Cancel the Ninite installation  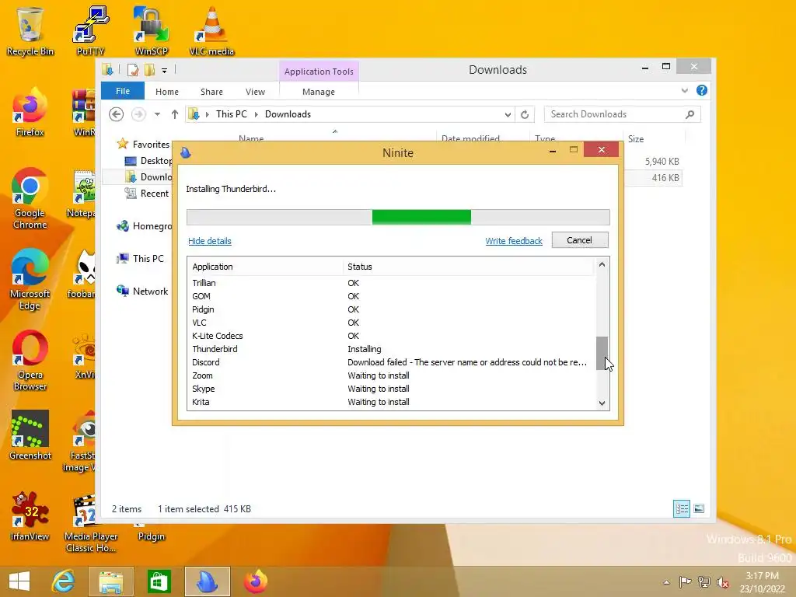pos(580,240)
